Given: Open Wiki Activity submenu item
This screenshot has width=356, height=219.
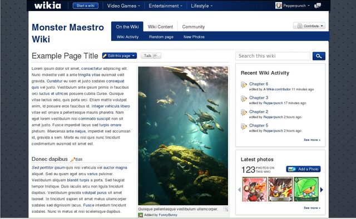Looking at the screenshot, I should pos(127,37).
